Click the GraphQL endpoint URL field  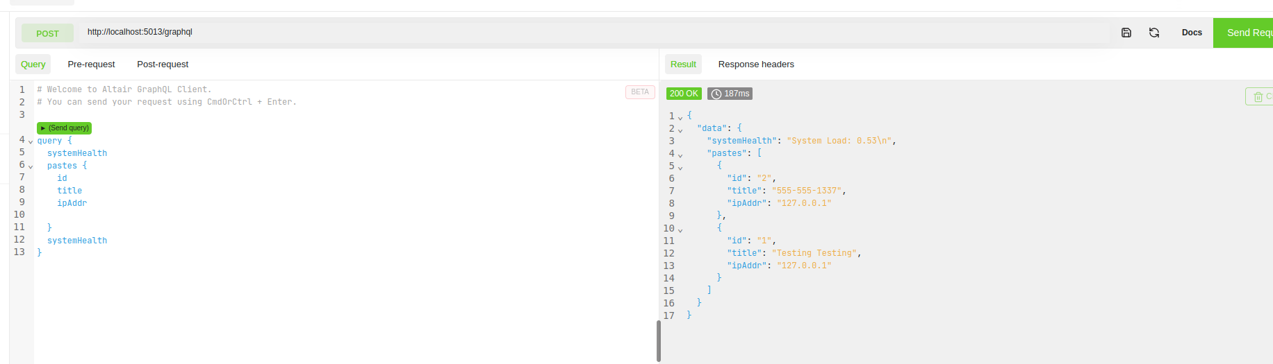pyautogui.click(x=591, y=32)
